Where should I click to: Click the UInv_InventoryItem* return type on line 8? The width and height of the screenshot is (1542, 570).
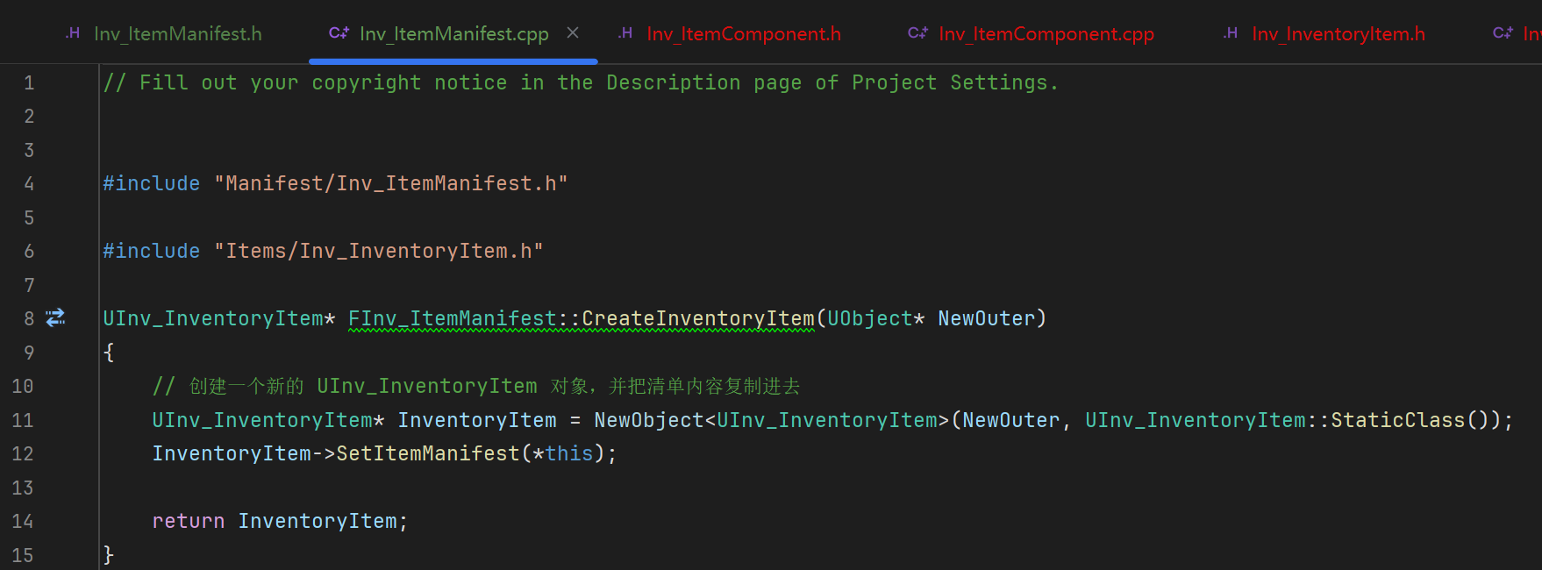[219, 318]
